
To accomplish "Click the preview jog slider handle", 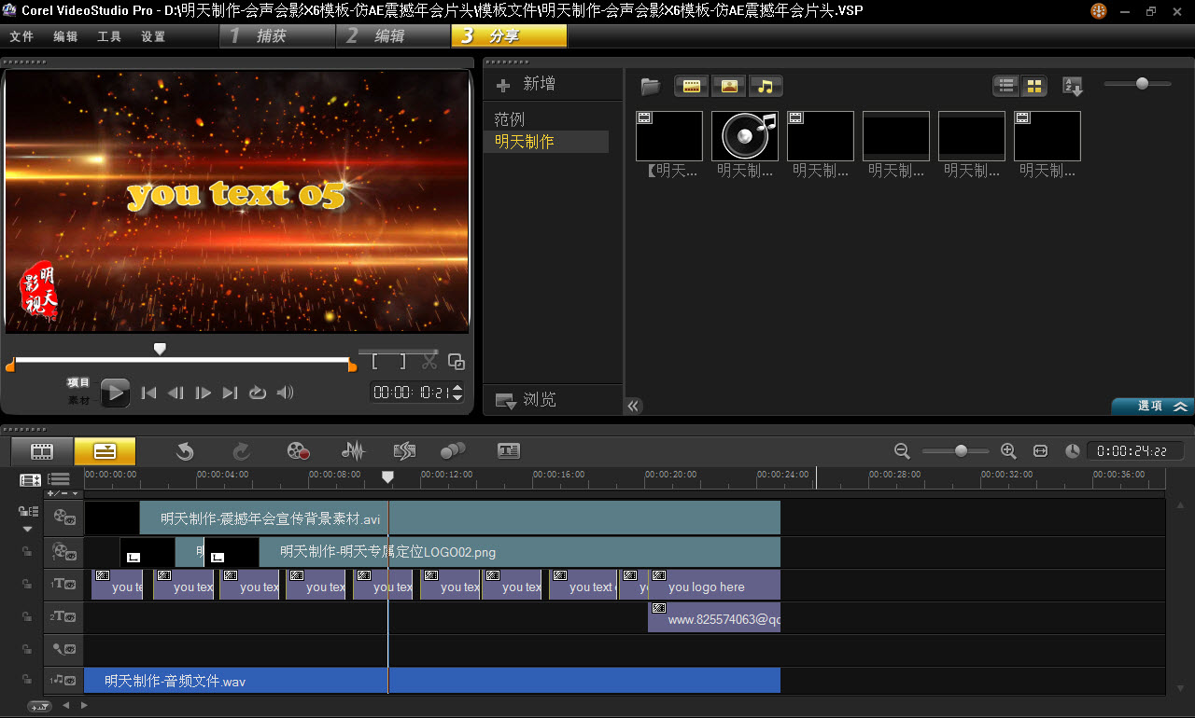I will point(160,348).
